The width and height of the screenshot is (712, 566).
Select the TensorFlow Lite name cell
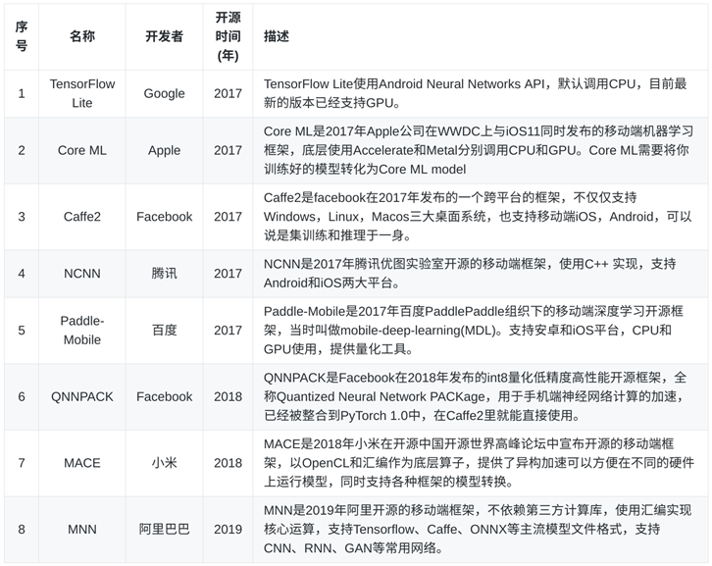[82, 93]
